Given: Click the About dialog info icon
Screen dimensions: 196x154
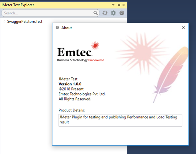Looking at the screenshot, I should 57,28.
